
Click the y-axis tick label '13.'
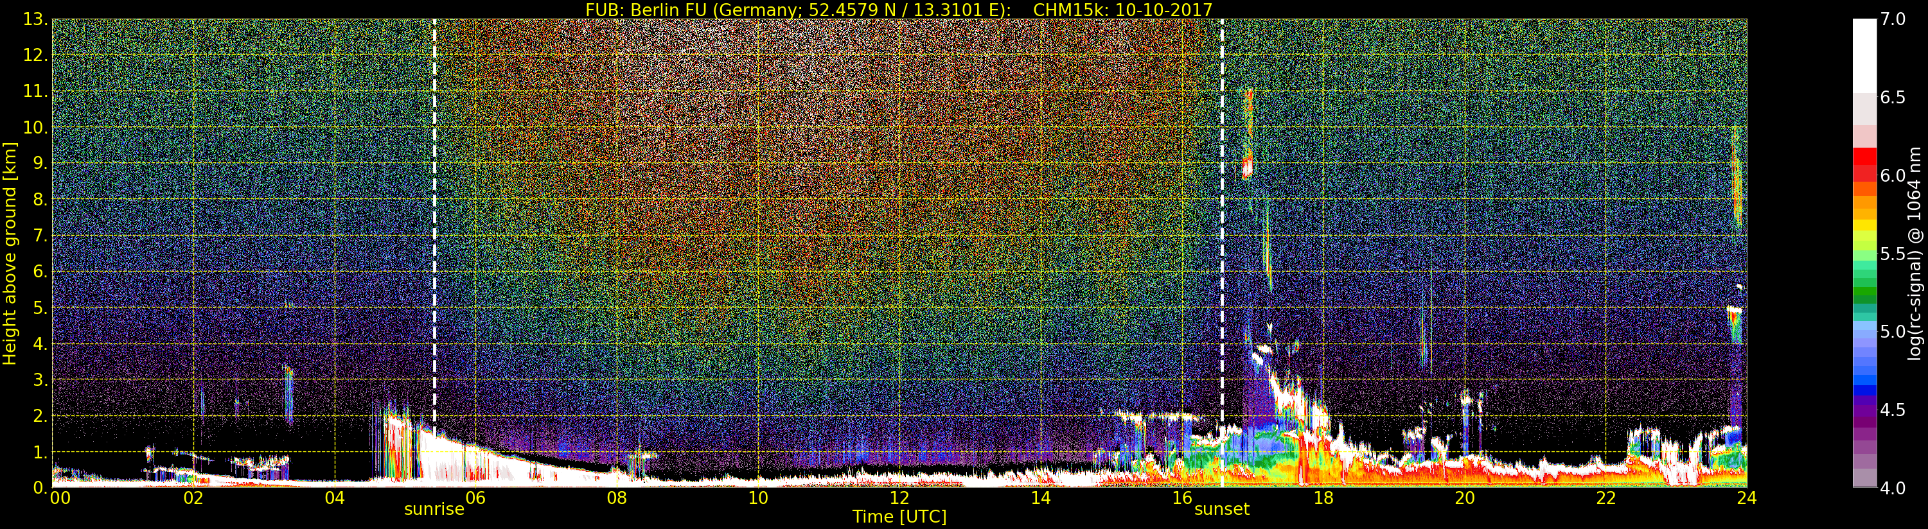coord(36,19)
